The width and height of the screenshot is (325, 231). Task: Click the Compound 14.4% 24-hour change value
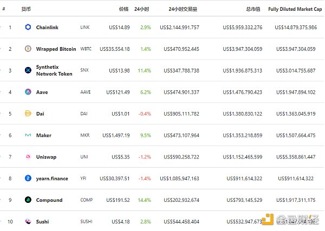click(x=145, y=200)
